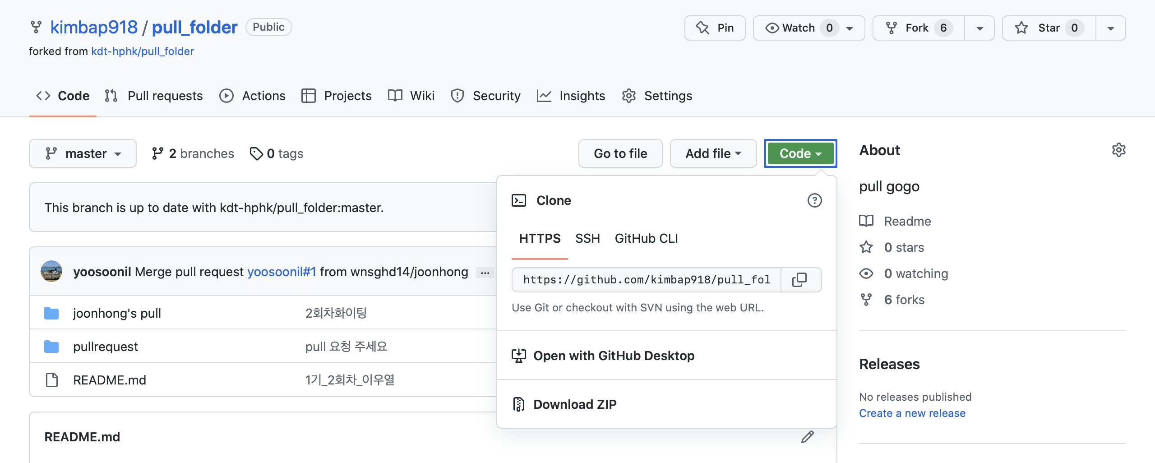Pin this repository
1155x463 pixels.
click(x=715, y=28)
